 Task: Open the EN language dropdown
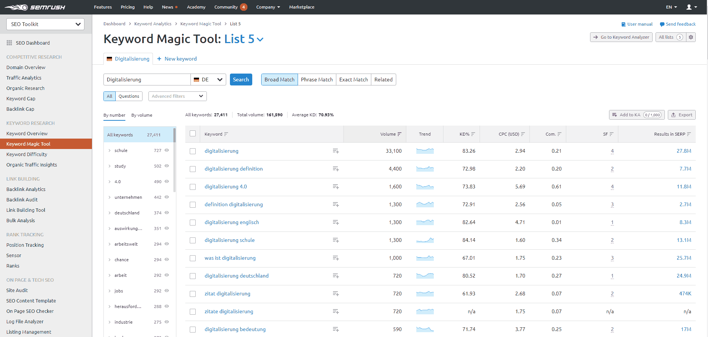point(672,7)
